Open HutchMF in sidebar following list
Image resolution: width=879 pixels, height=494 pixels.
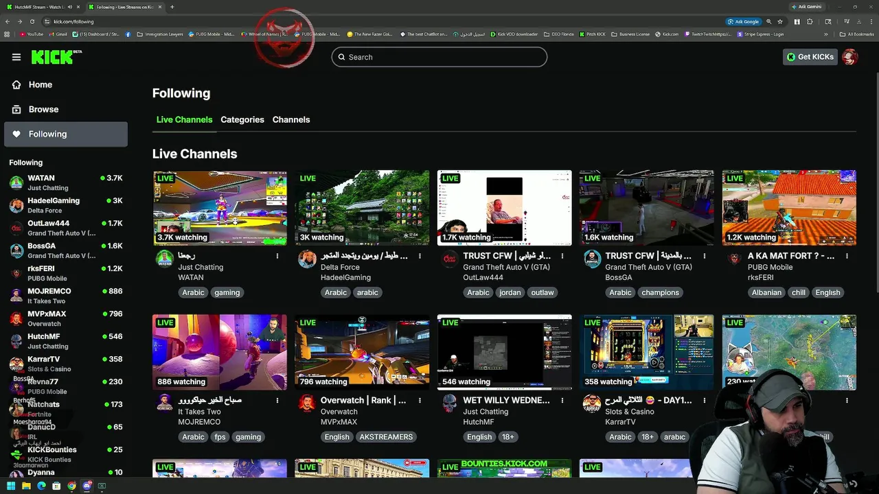(x=66, y=341)
